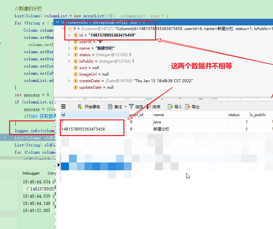Switch to the Debugger tab
Screen dimensions: 273x229
(x=31, y=173)
